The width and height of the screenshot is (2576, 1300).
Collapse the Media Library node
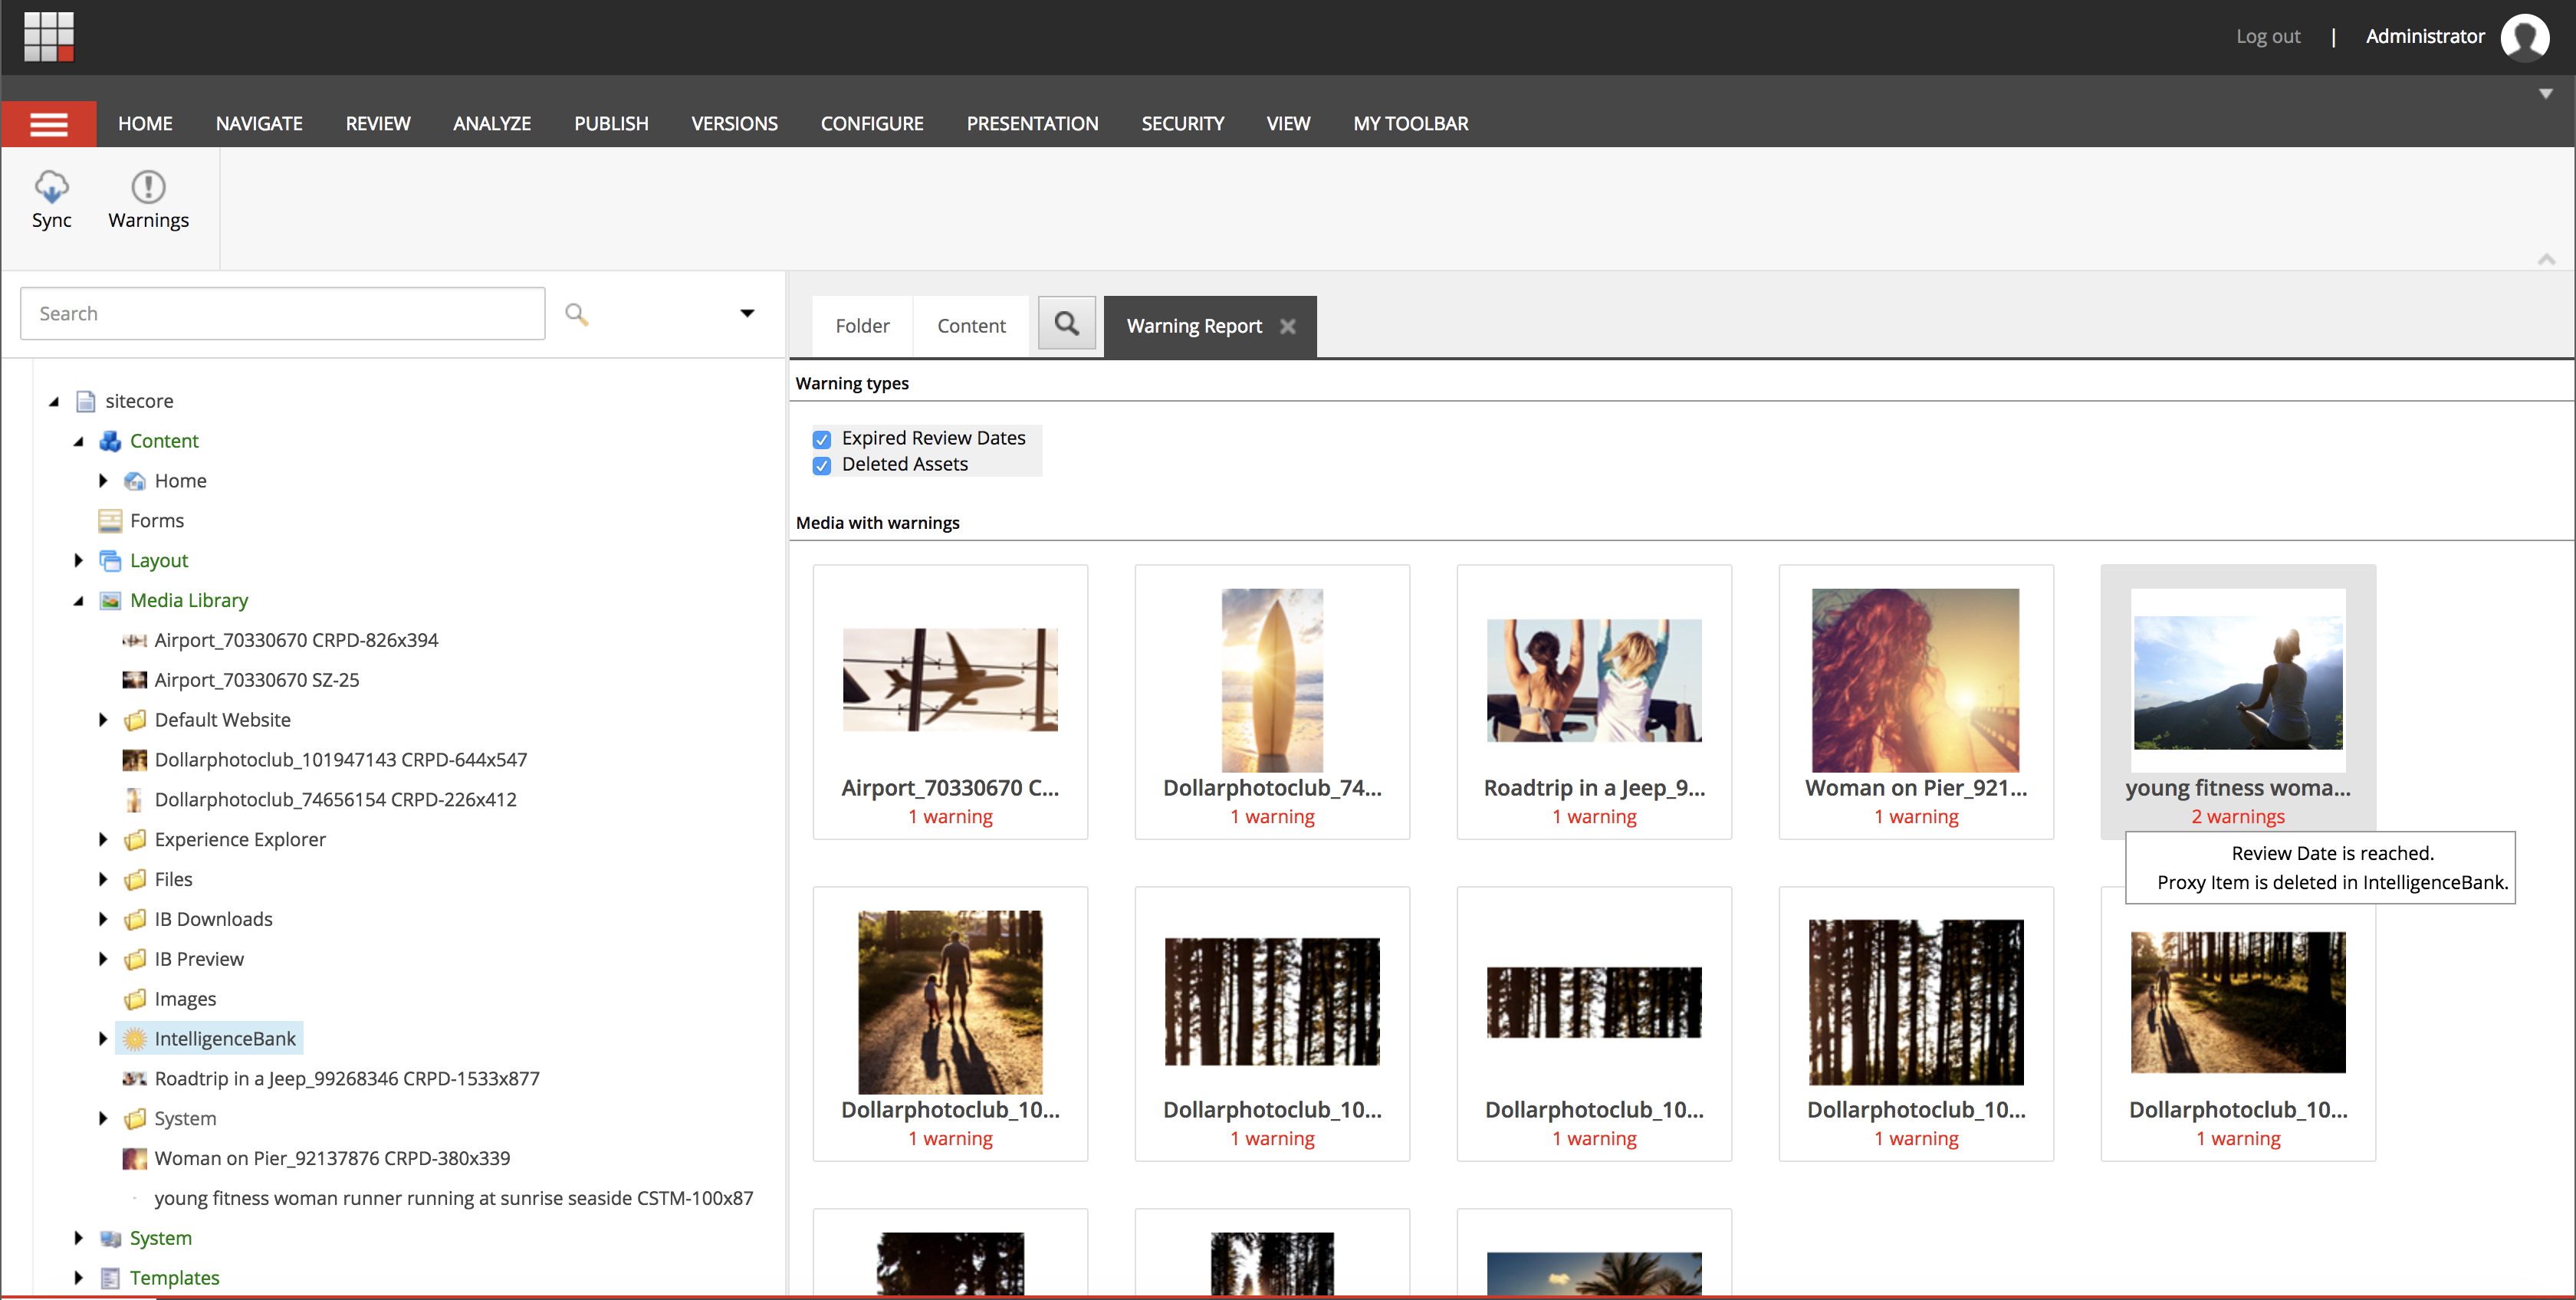point(79,601)
